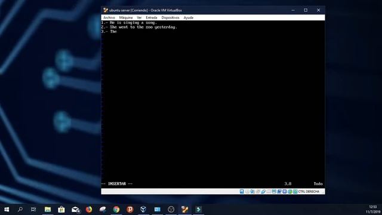Click the "Todo" scroll position indicator
The height and width of the screenshot is (215, 382).
pyautogui.click(x=318, y=183)
